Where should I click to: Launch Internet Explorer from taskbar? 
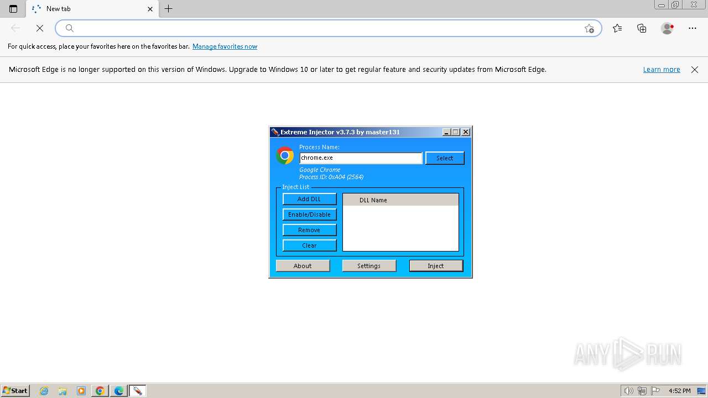coord(44,391)
